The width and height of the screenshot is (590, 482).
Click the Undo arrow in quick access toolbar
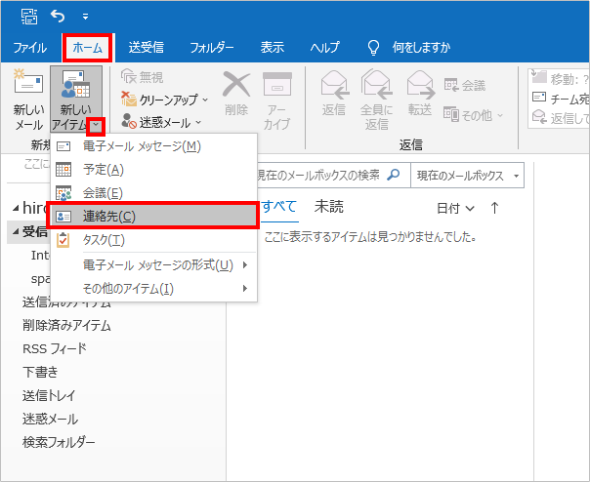pos(58,17)
